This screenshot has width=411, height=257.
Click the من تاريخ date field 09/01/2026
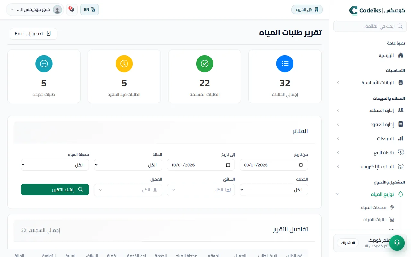pos(274,165)
